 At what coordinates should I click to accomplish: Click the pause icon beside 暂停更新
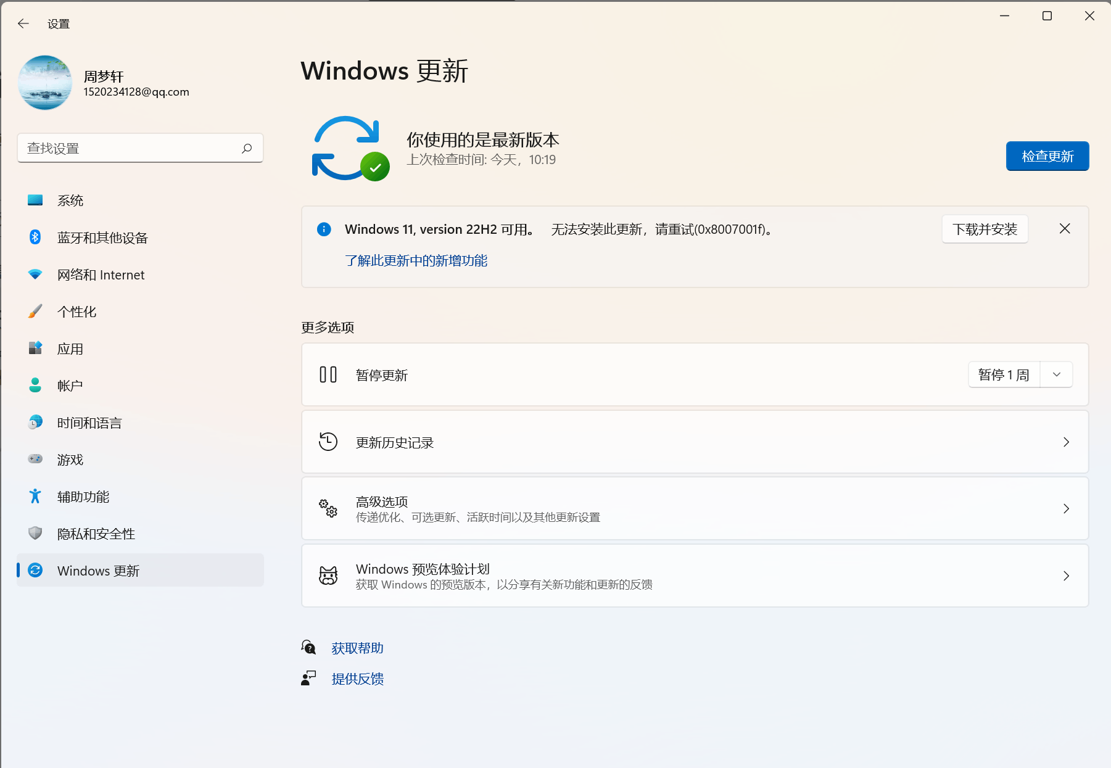pyautogui.click(x=328, y=374)
